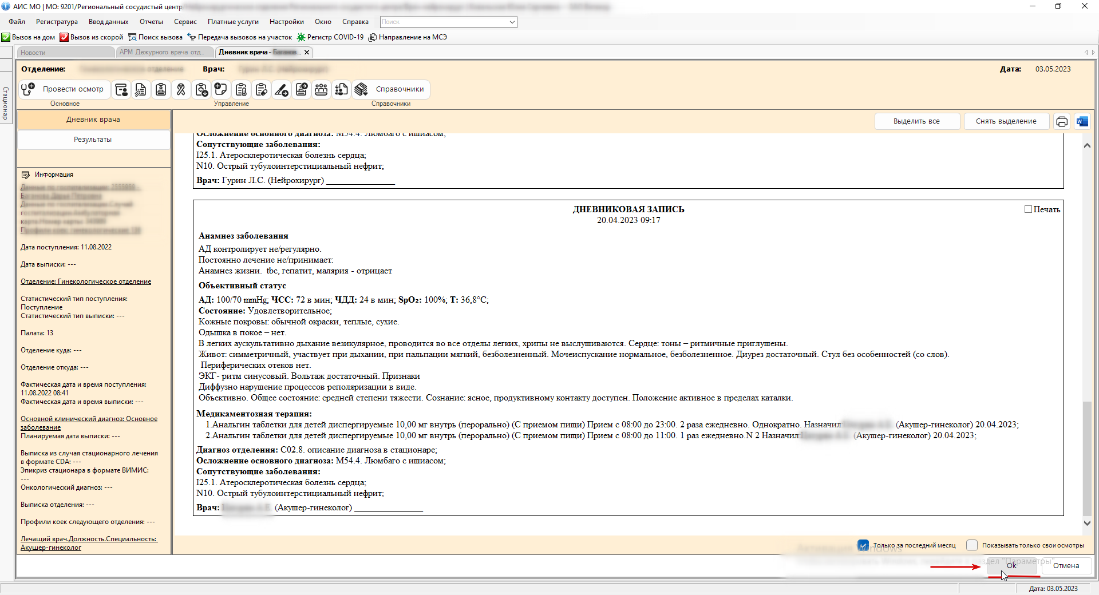The image size is (1099, 595).
Task: Click tab strip right scroll arrow
Action: coord(1093,52)
